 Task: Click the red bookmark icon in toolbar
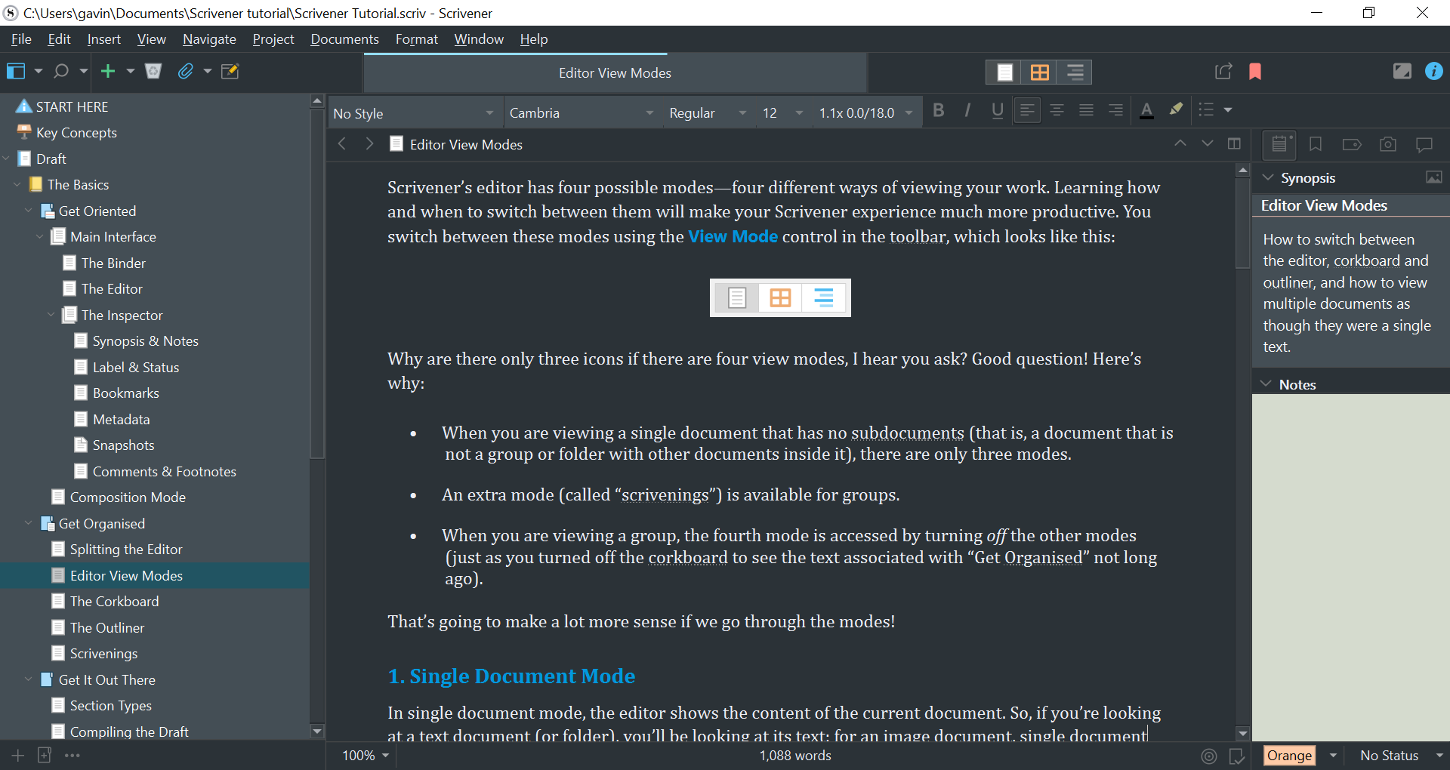click(1255, 72)
